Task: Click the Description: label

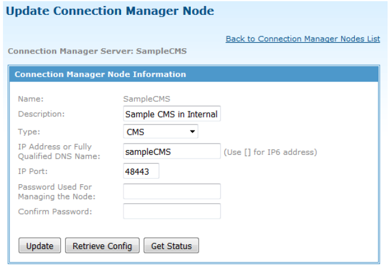Action: pos(41,114)
